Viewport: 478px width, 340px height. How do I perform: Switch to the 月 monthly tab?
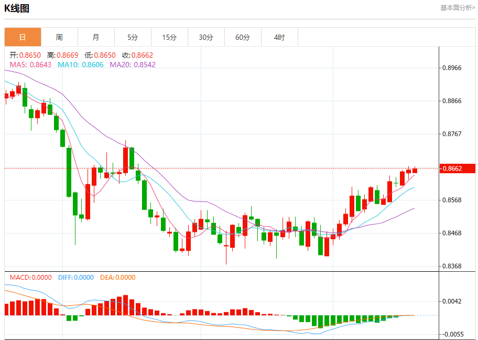coord(96,37)
